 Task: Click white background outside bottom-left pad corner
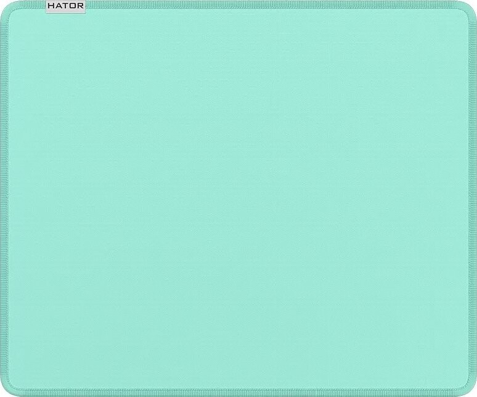click(1, 395)
